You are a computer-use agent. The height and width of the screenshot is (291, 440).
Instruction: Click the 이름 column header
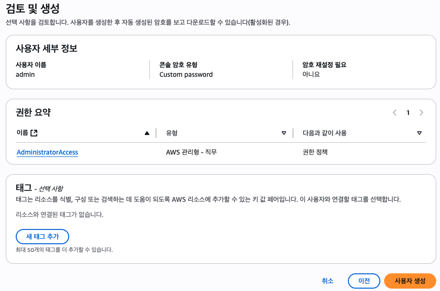[x=22, y=133]
